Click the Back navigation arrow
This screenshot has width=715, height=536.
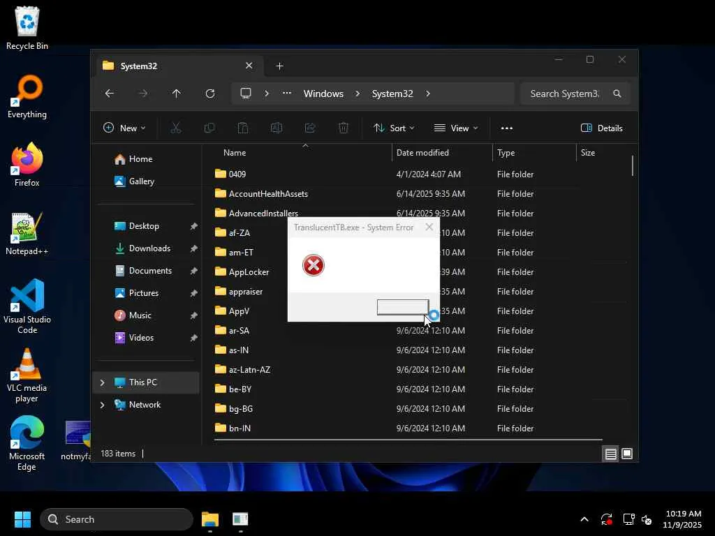[x=110, y=94]
